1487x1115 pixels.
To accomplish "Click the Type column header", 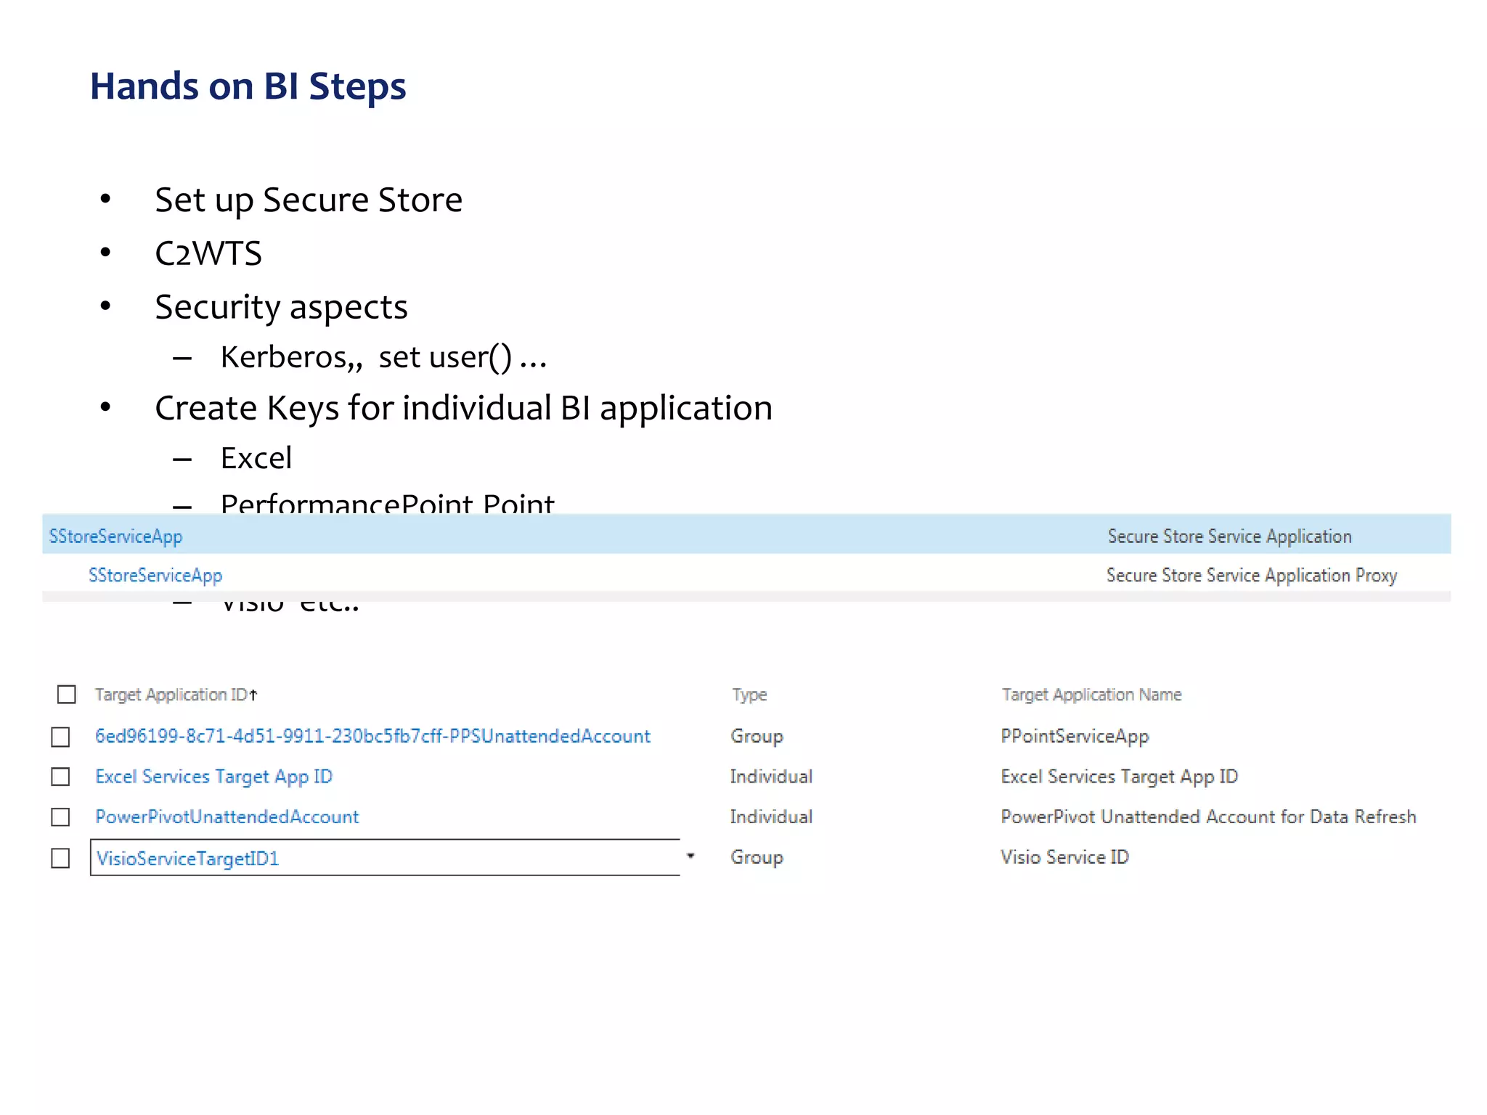I will coord(749,695).
